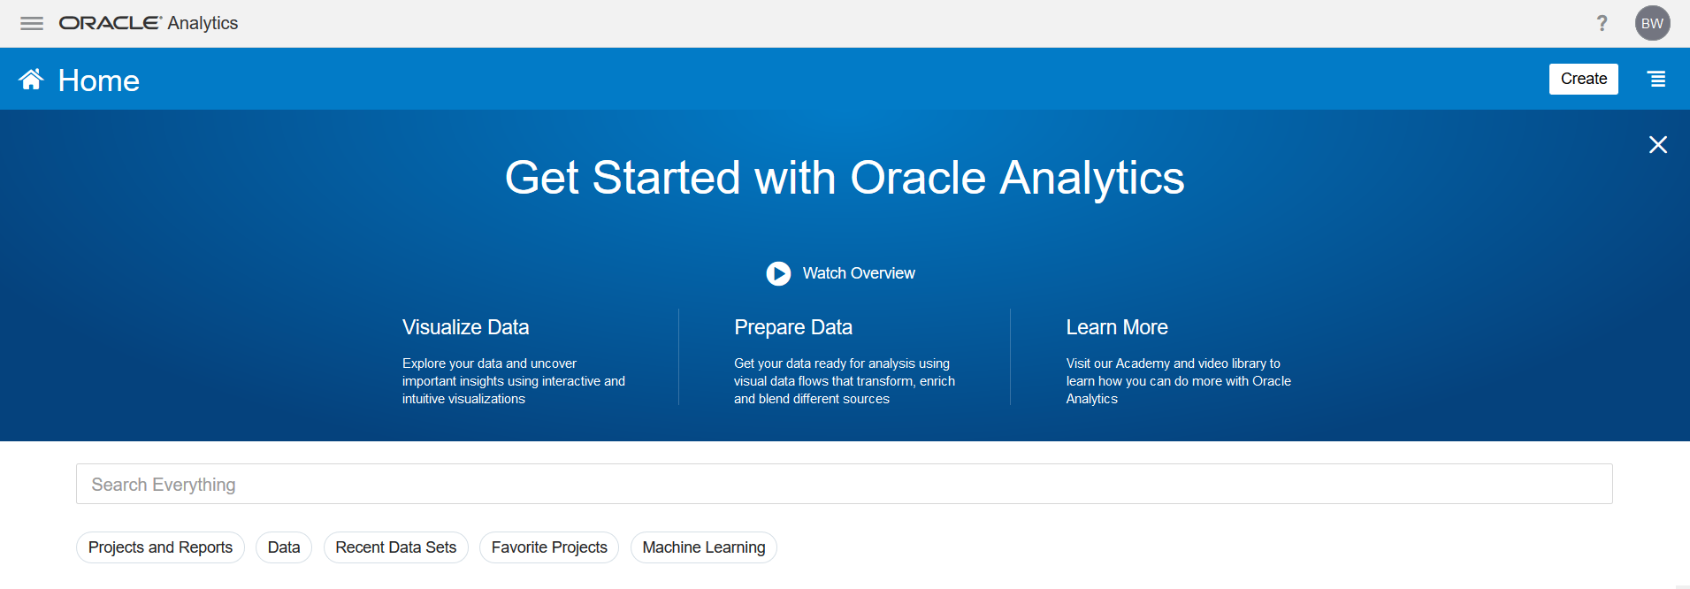Play the Watch Overview video icon
The width and height of the screenshot is (1690, 589).
778,273
